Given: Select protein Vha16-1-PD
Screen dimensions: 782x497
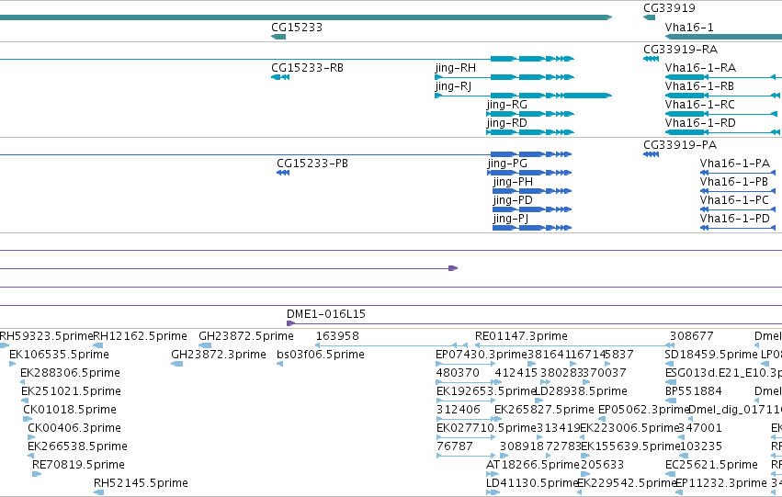Looking at the screenshot, I should (x=734, y=219).
